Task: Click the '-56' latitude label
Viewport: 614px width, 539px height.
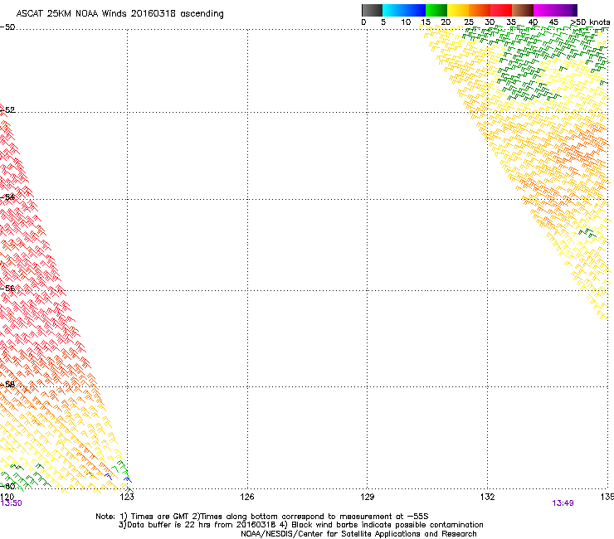Action: click(x=7, y=288)
